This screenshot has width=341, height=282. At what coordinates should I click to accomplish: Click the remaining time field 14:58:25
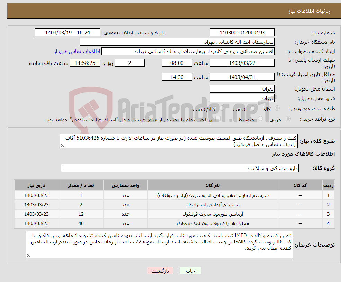pos(85,63)
